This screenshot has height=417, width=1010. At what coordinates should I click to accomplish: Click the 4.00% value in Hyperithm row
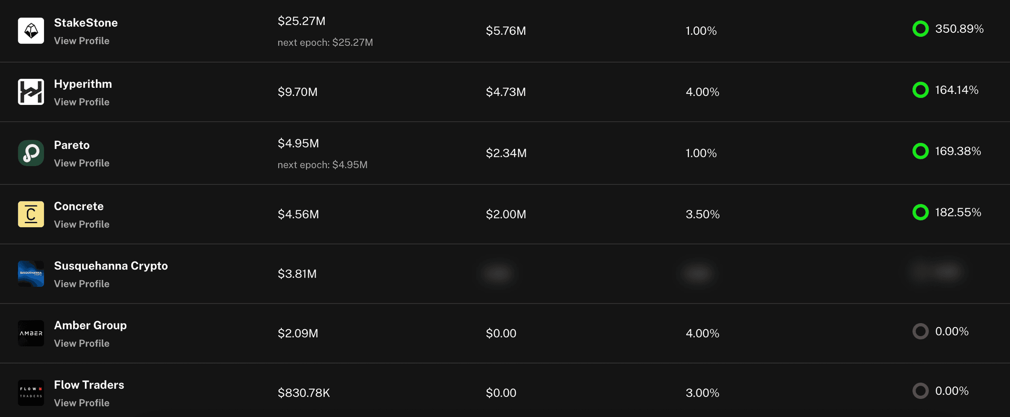coord(702,92)
